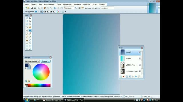
Task: Click the Больше >> button
Action: pos(45,61)
